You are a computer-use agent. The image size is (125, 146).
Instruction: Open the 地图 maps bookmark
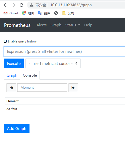tap(28, 13)
